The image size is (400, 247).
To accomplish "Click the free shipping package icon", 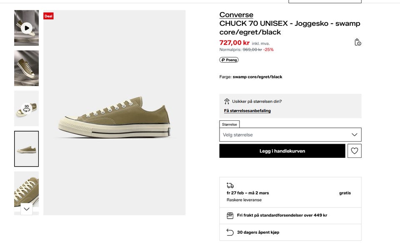I will [230, 215].
